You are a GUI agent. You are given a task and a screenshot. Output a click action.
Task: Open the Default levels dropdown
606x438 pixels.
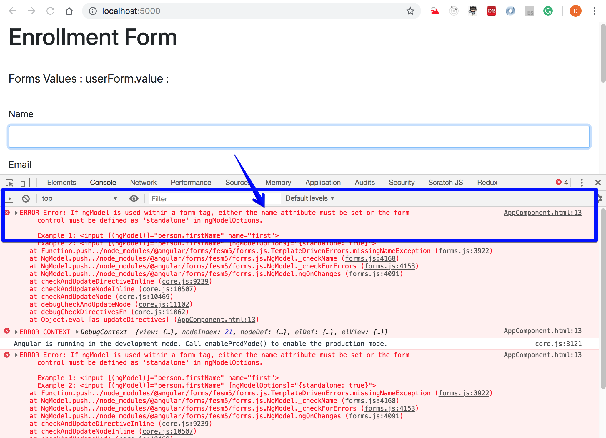click(310, 199)
